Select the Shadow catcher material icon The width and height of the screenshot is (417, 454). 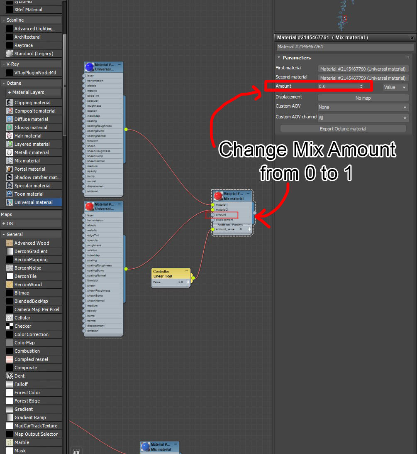[x=10, y=177]
